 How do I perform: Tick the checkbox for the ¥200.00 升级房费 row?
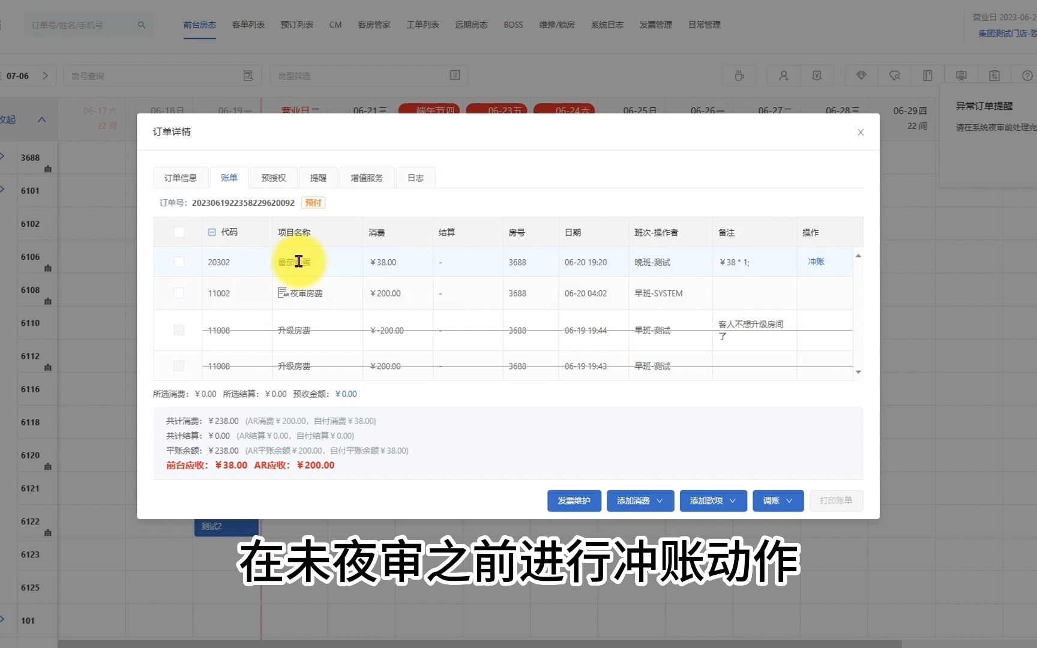179,365
